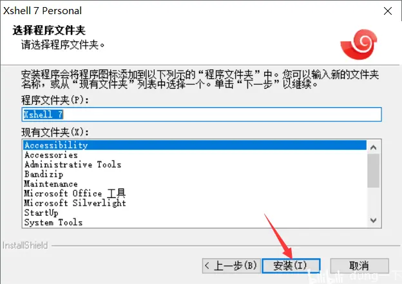Click the scrollbar down arrow in folder list
Screen dimensions: 402x284
point(373,220)
